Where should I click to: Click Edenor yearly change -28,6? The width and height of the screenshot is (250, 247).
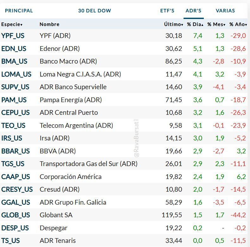[x=238, y=49]
